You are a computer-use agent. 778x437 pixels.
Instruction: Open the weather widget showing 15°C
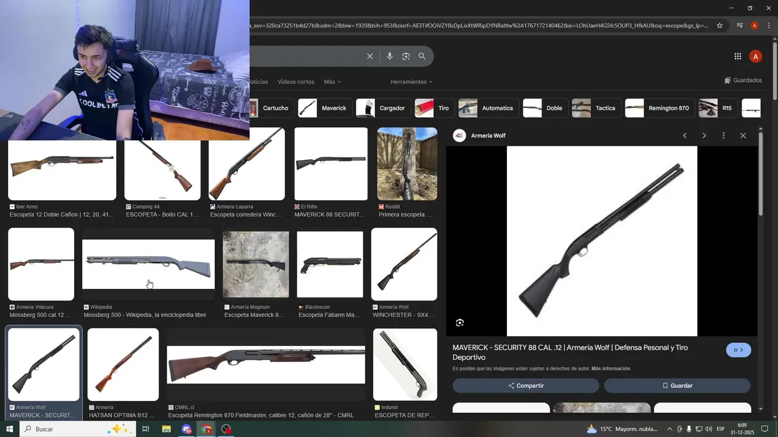pos(622,429)
